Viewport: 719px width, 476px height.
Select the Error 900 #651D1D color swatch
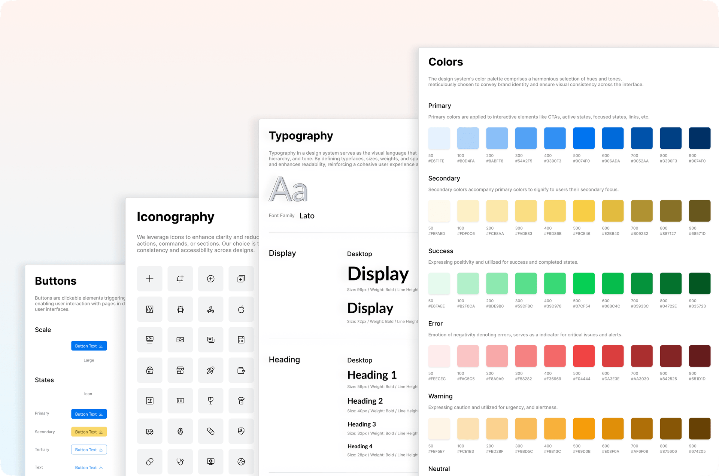(700, 356)
